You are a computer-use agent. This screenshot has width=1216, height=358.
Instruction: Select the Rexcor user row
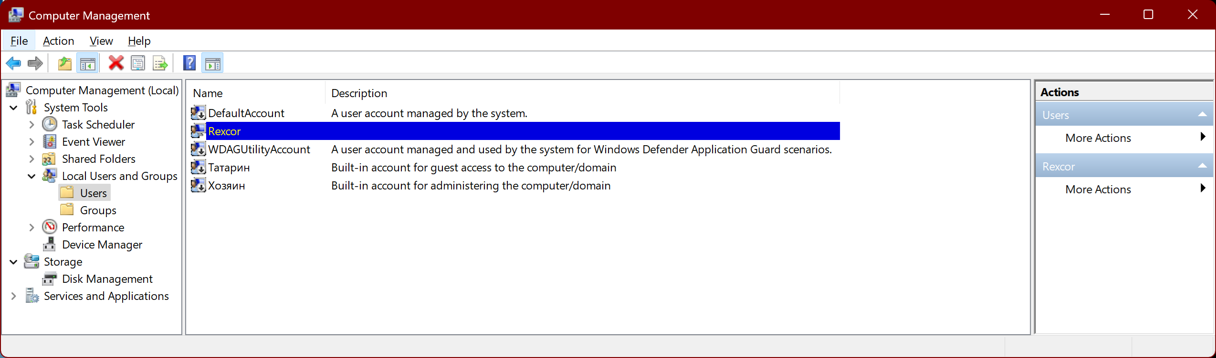pyautogui.click(x=515, y=131)
